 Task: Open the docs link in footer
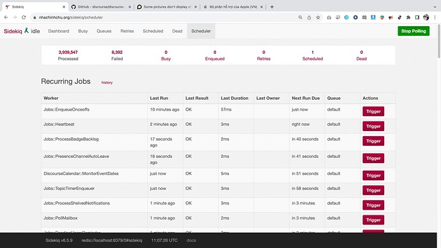click(x=191, y=240)
